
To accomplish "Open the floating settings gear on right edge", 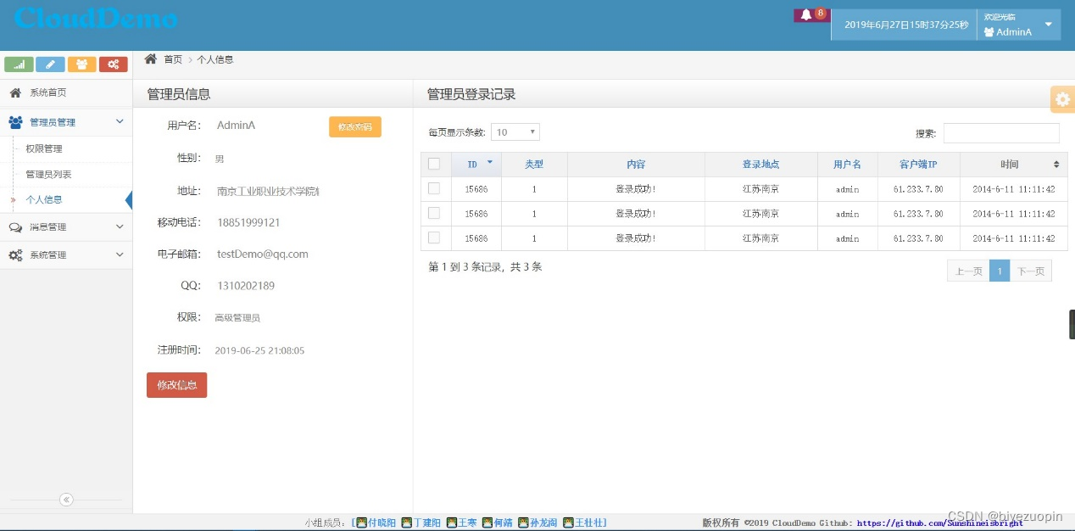I will point(1062,99).
